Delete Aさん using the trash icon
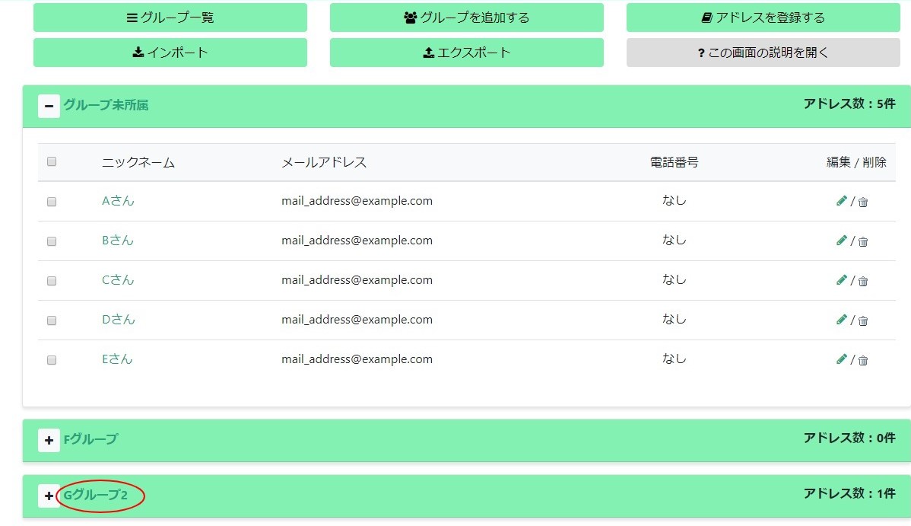 click(x=862, y=201)
